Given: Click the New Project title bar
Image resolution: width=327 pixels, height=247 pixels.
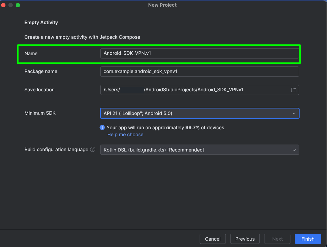Looking at the screenshot, I should click(162, 5).
